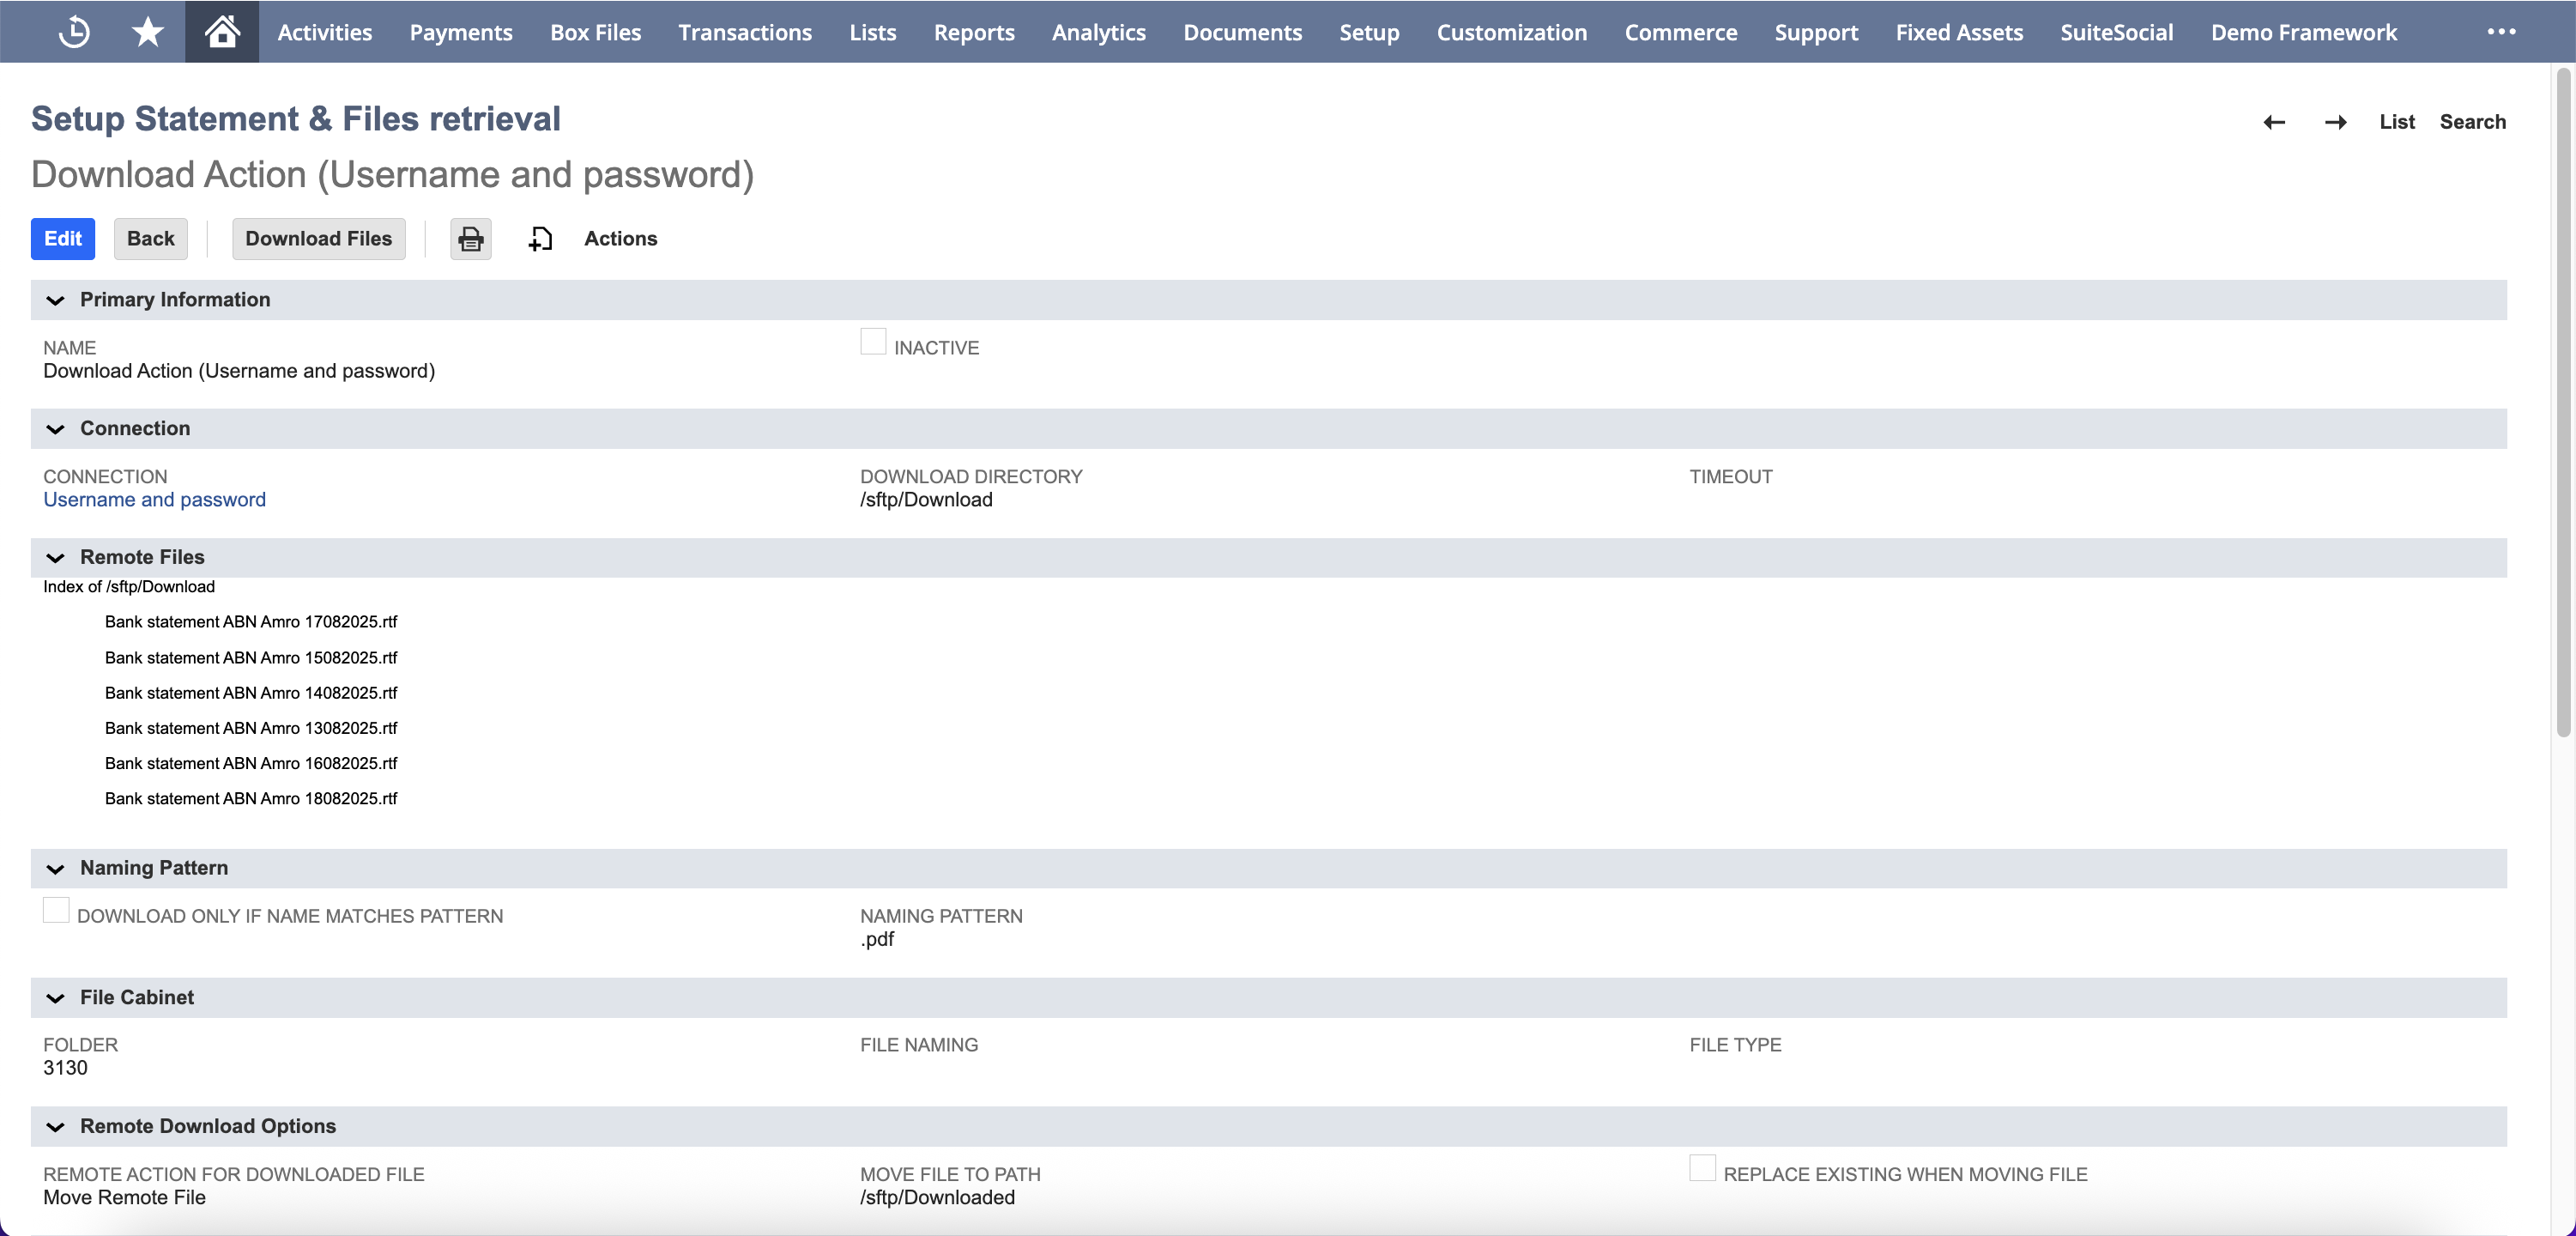Collapse the Naming Pattern section
Viewport: 2576px width, 1236px height.
click(56, 869)
